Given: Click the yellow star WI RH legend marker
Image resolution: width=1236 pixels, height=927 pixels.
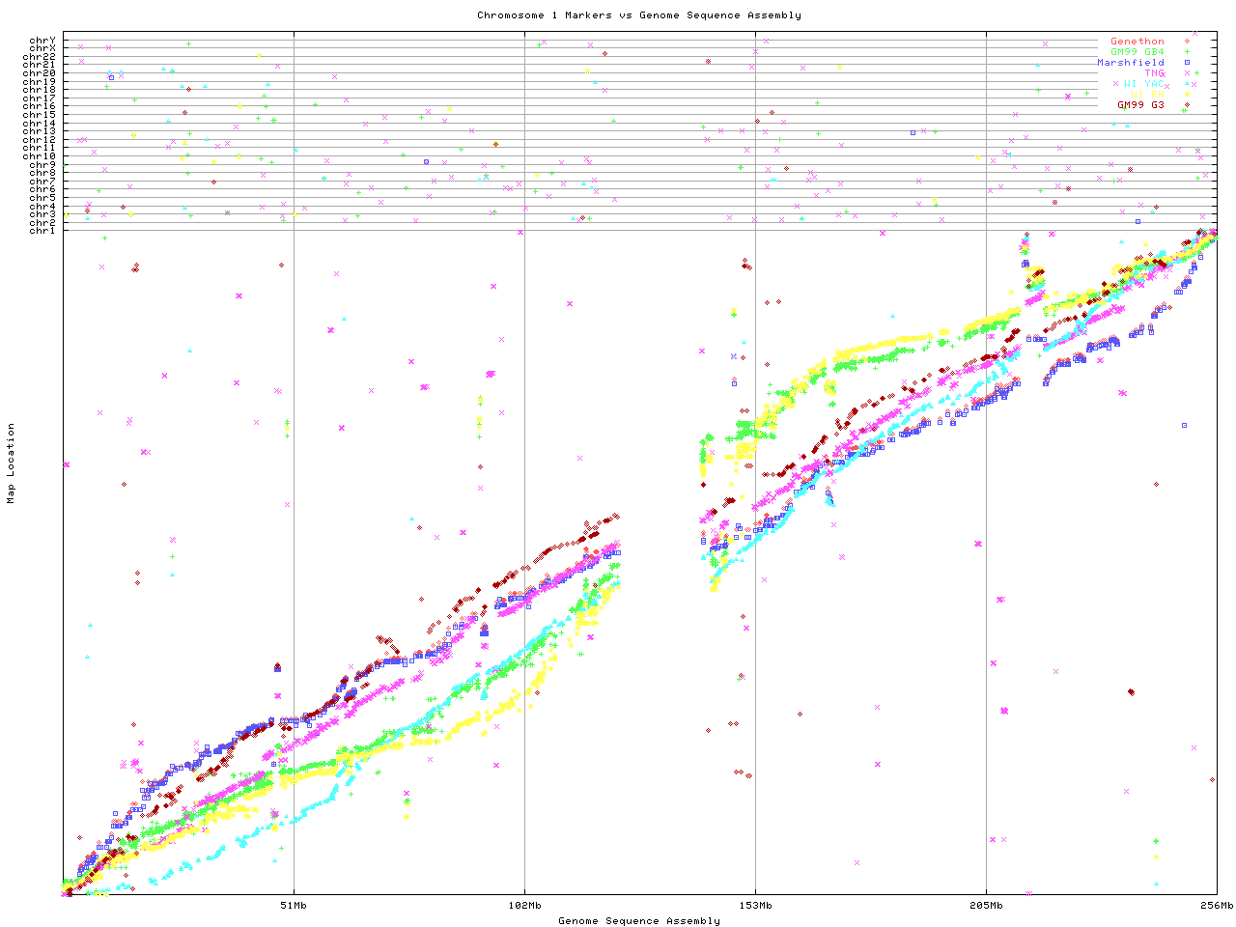Looking at the screenshot, I should click(1186, 95).
